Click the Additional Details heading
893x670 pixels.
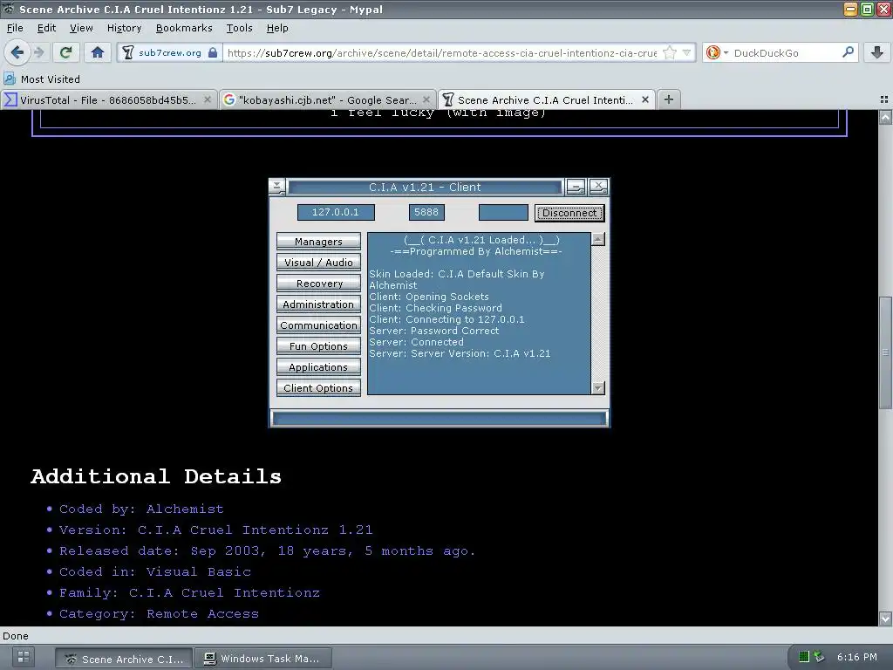[x=156, y=477]
